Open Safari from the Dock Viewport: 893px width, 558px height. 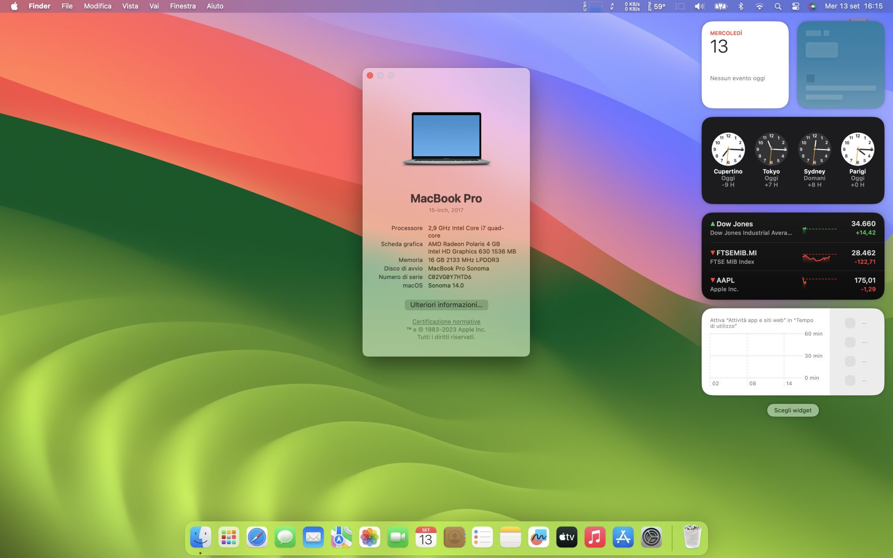click(257, 537)
